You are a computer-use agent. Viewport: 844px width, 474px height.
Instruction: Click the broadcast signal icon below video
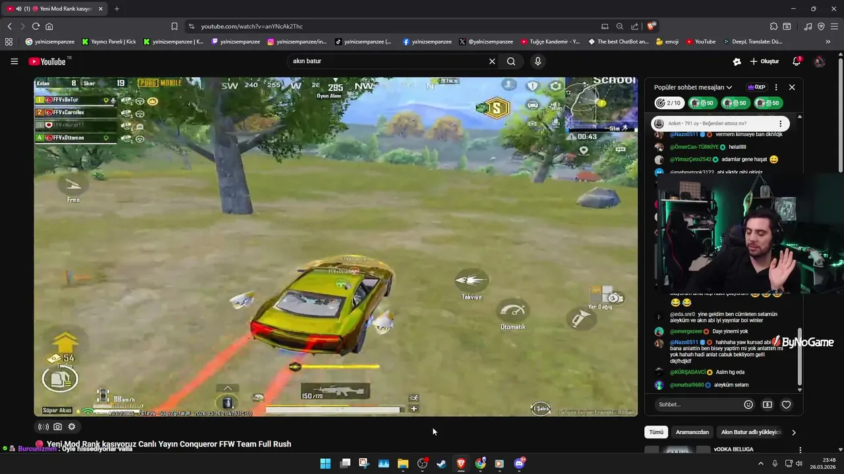44,427
